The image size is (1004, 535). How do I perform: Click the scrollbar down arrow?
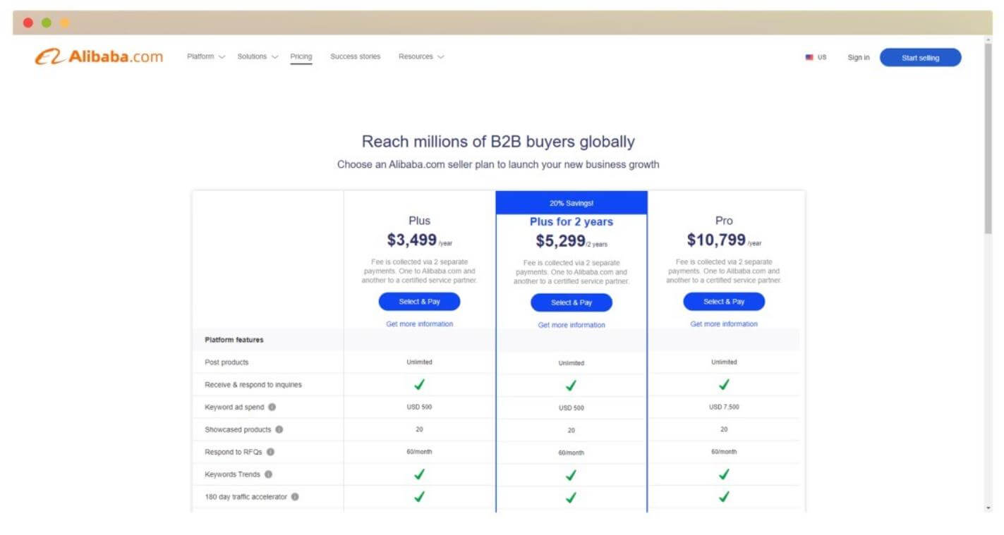(x=988, y=508)
